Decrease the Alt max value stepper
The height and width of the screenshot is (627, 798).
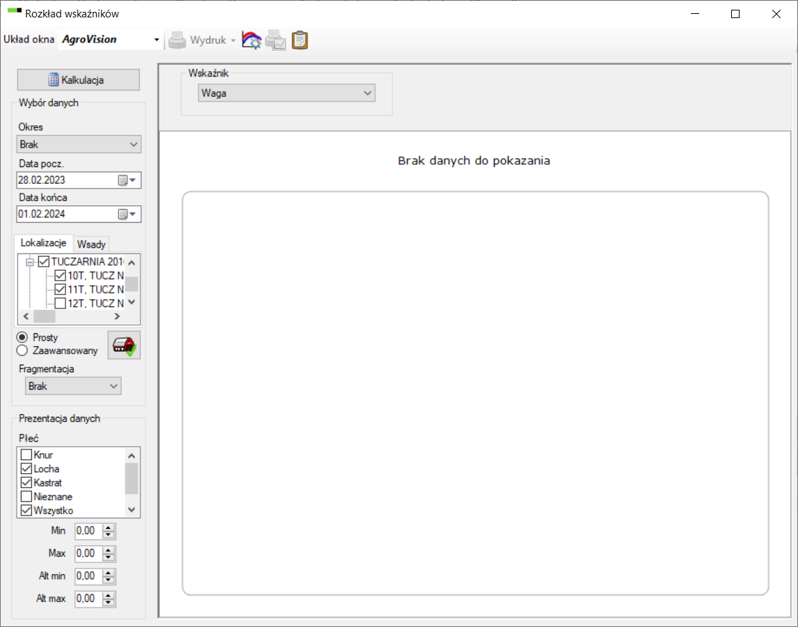pyautogui.click(x=108, y=603)
